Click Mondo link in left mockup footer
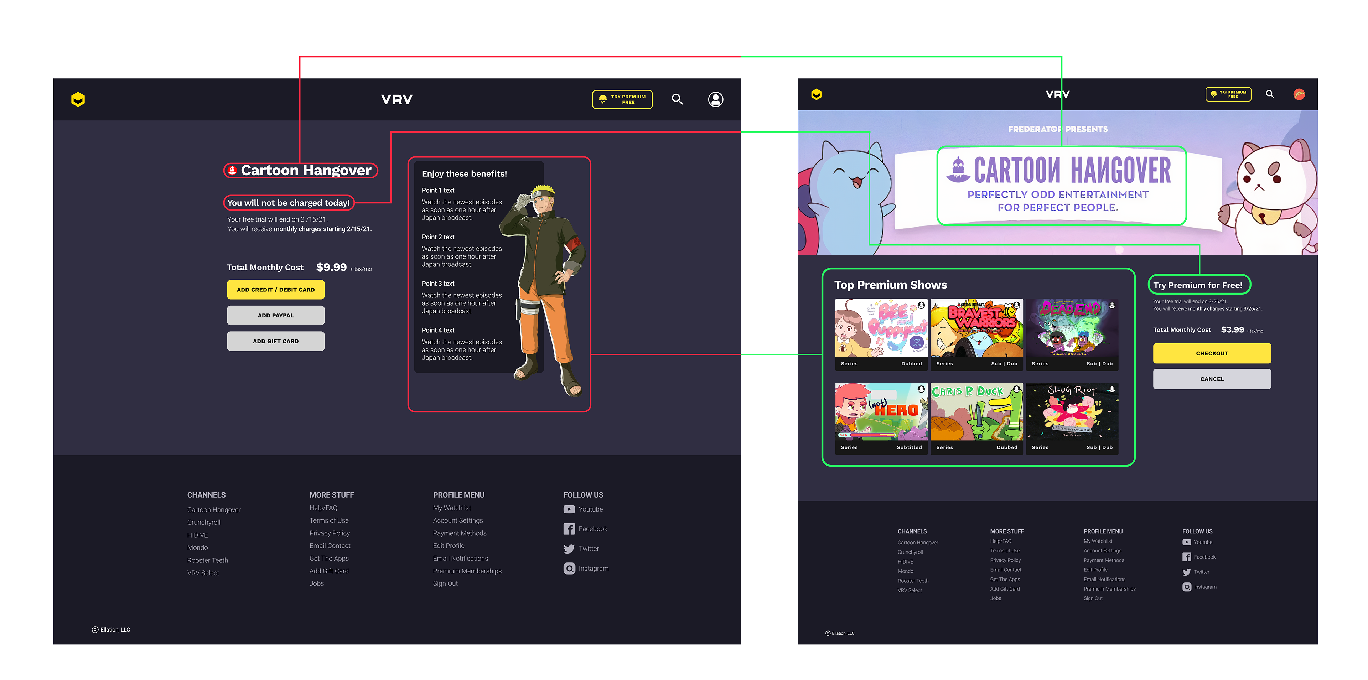The image size is (1368, 680). click(x=197, y=548)
